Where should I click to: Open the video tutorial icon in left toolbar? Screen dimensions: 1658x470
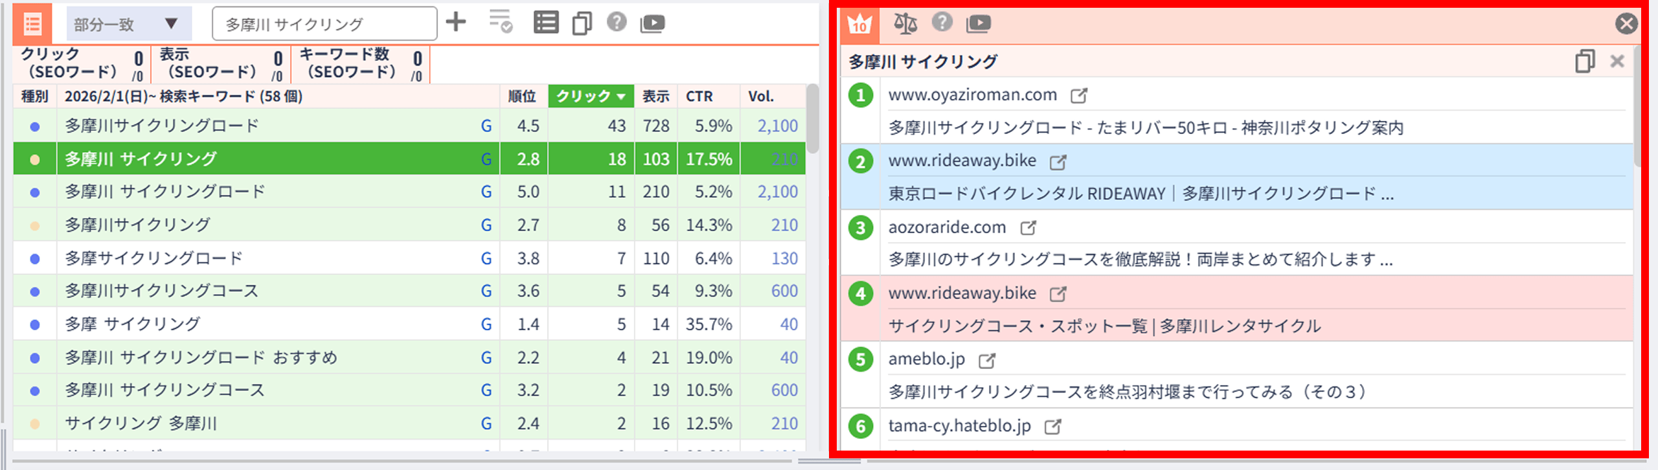click(x=652, y=24)
